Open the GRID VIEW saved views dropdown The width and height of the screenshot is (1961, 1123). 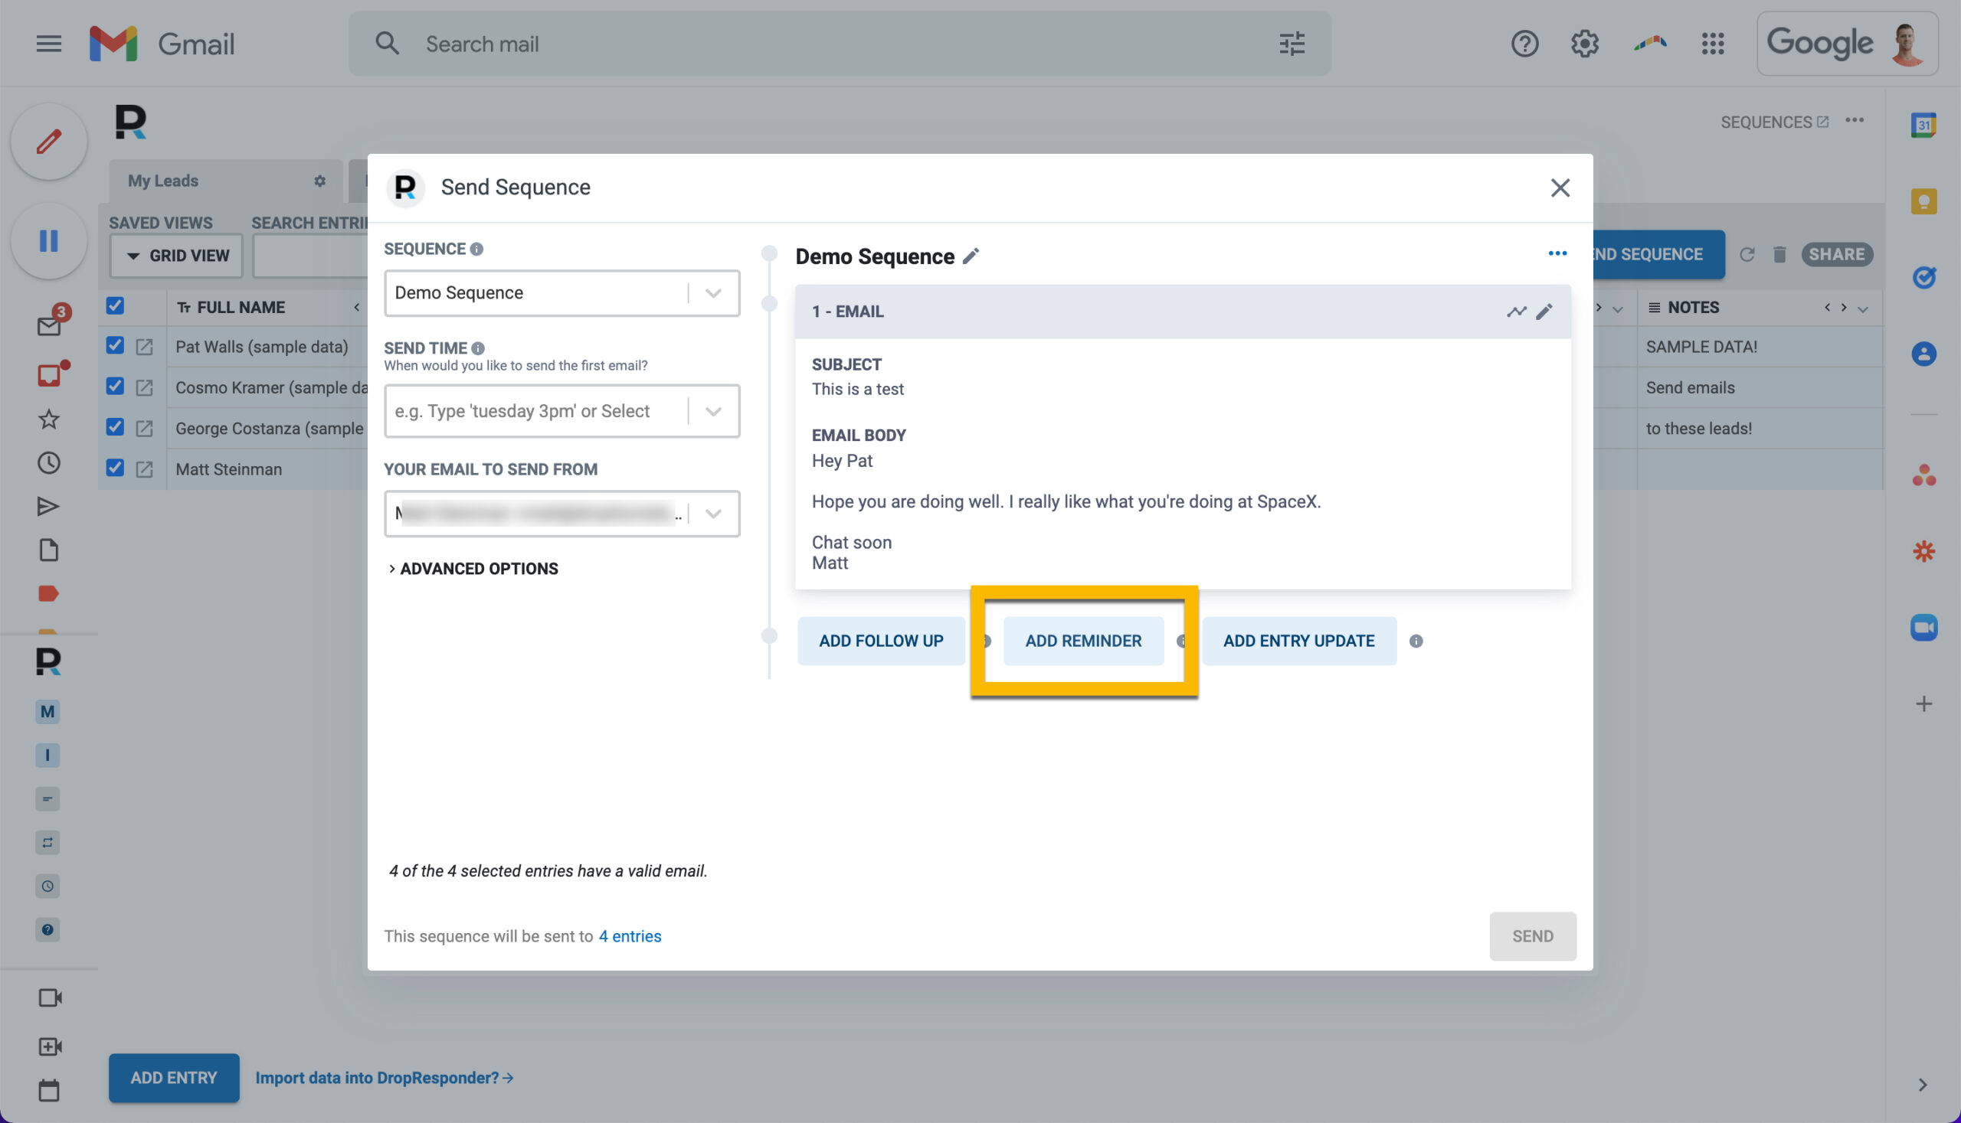pyautogui.click(x=177, y=256)
